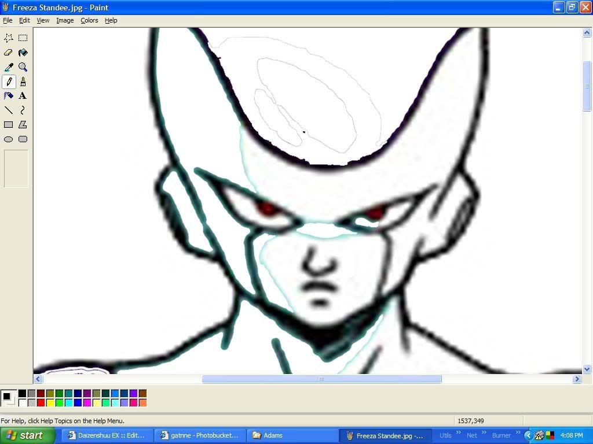593x444 pixels.
Task: Select the Polygon shape tool
Action: click(23, 125)
